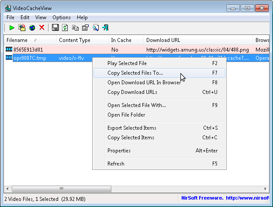
Task: Click the status text 2 Video Files, 1 Selected
Action: (31, 199)
